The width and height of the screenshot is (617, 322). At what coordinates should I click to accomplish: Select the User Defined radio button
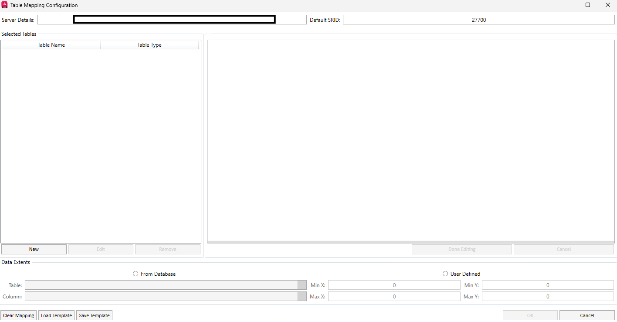point(445,274)
